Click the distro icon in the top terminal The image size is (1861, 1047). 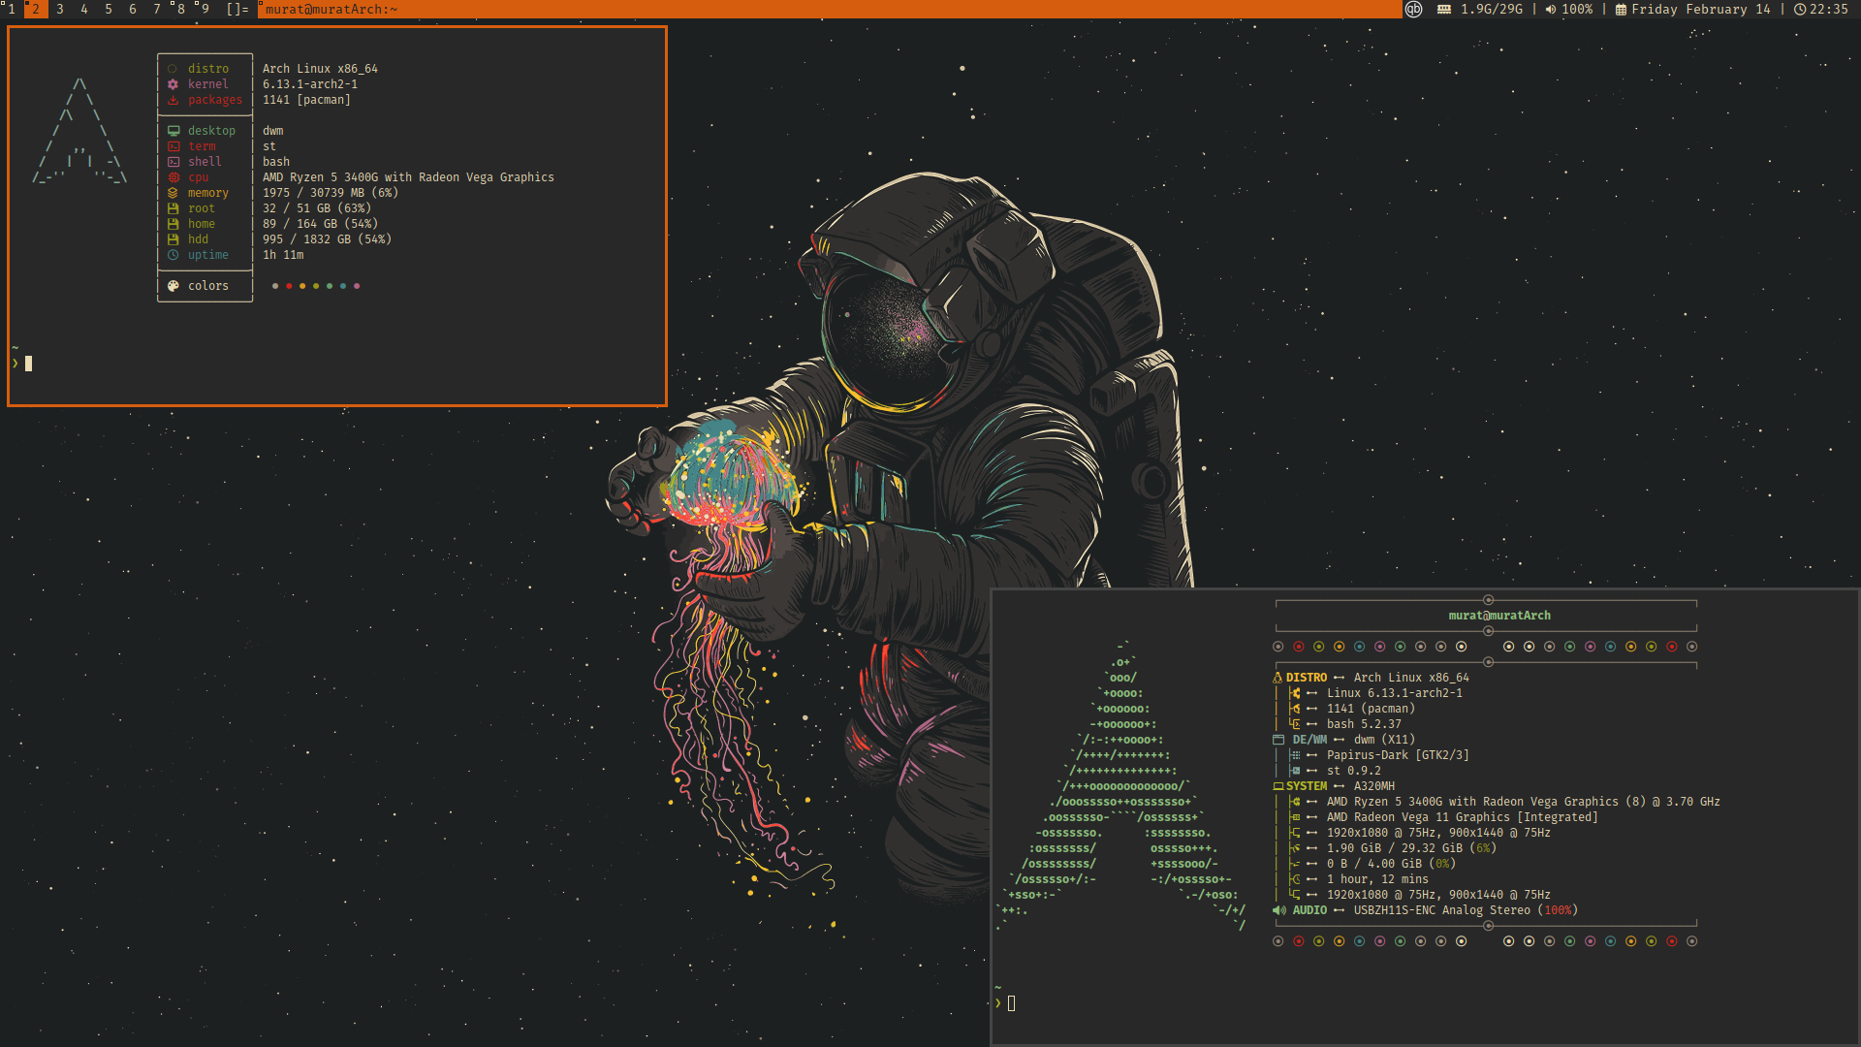[x=173, y=69]
